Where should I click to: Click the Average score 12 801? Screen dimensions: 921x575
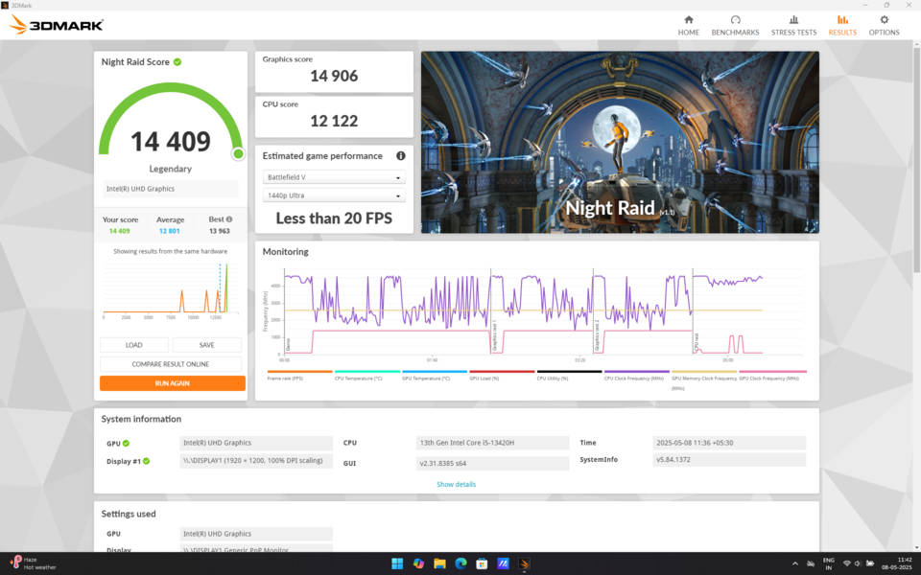tap(169, 231)
